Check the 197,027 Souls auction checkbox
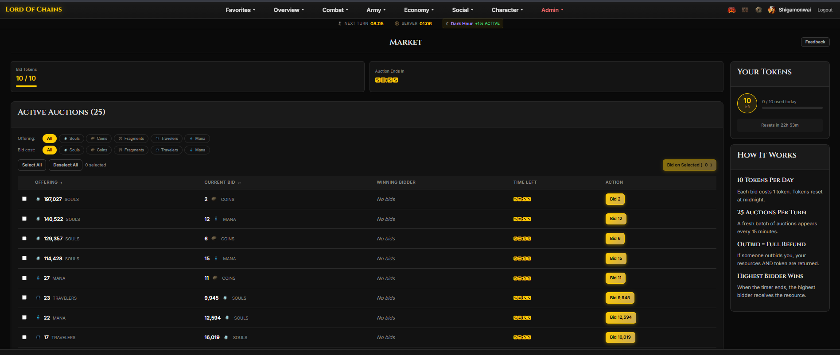 24,199
